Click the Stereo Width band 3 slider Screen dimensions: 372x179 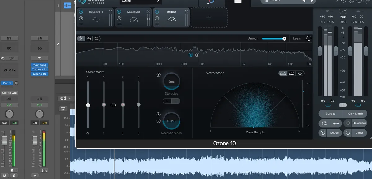point(123,105)
